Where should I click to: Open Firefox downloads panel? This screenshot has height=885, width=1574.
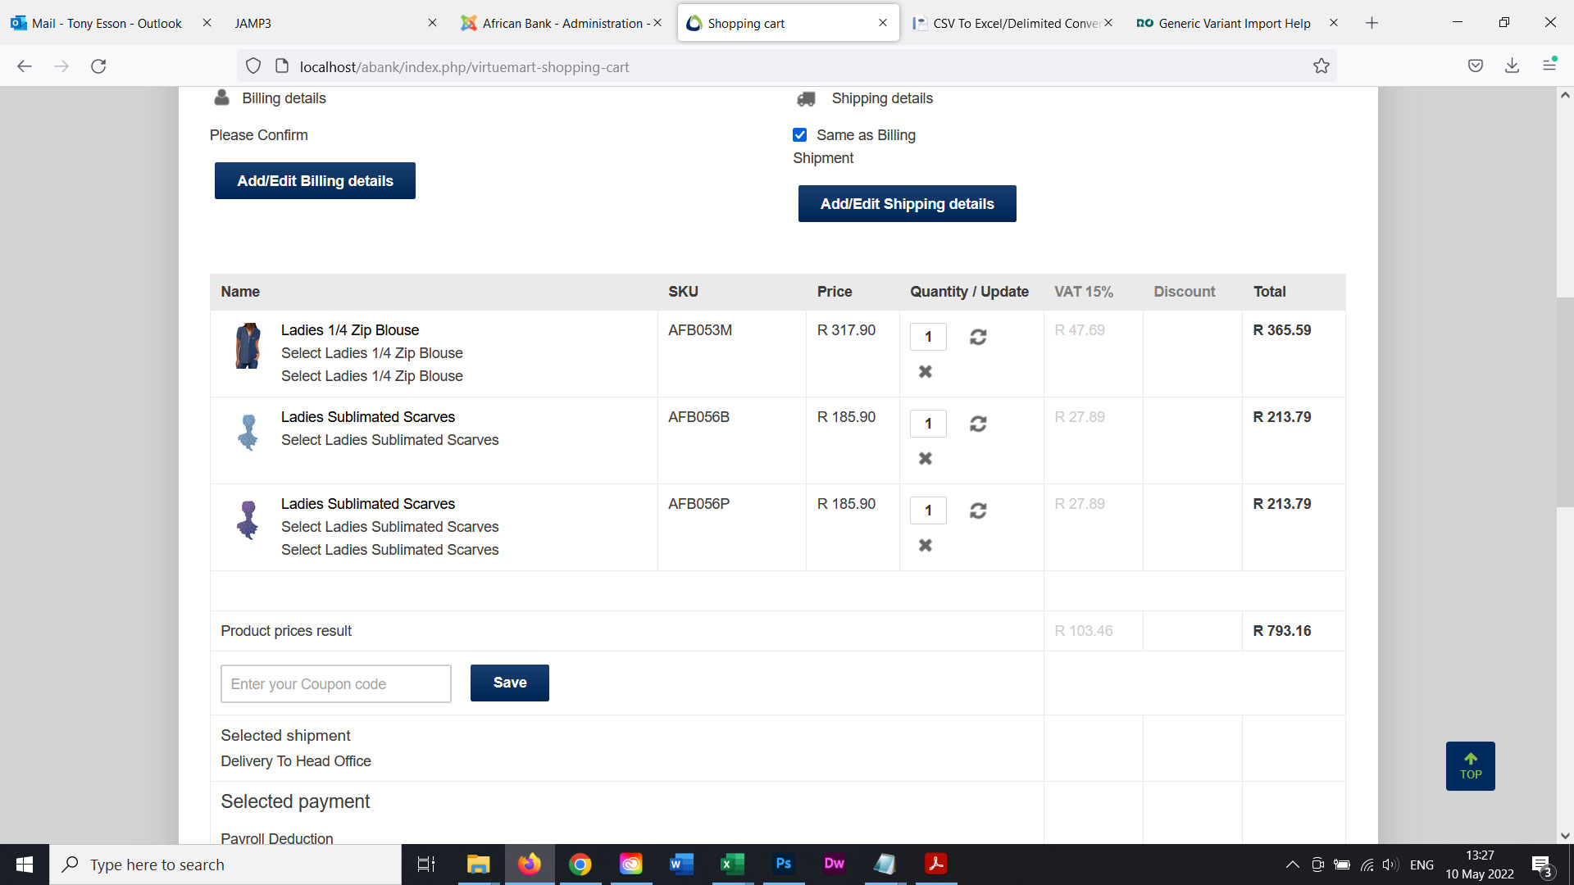point(1512,66)
